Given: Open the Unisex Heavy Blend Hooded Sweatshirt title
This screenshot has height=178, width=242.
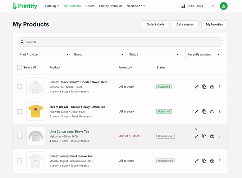Looking at the screenshot, I should click(x=78, y=82).
